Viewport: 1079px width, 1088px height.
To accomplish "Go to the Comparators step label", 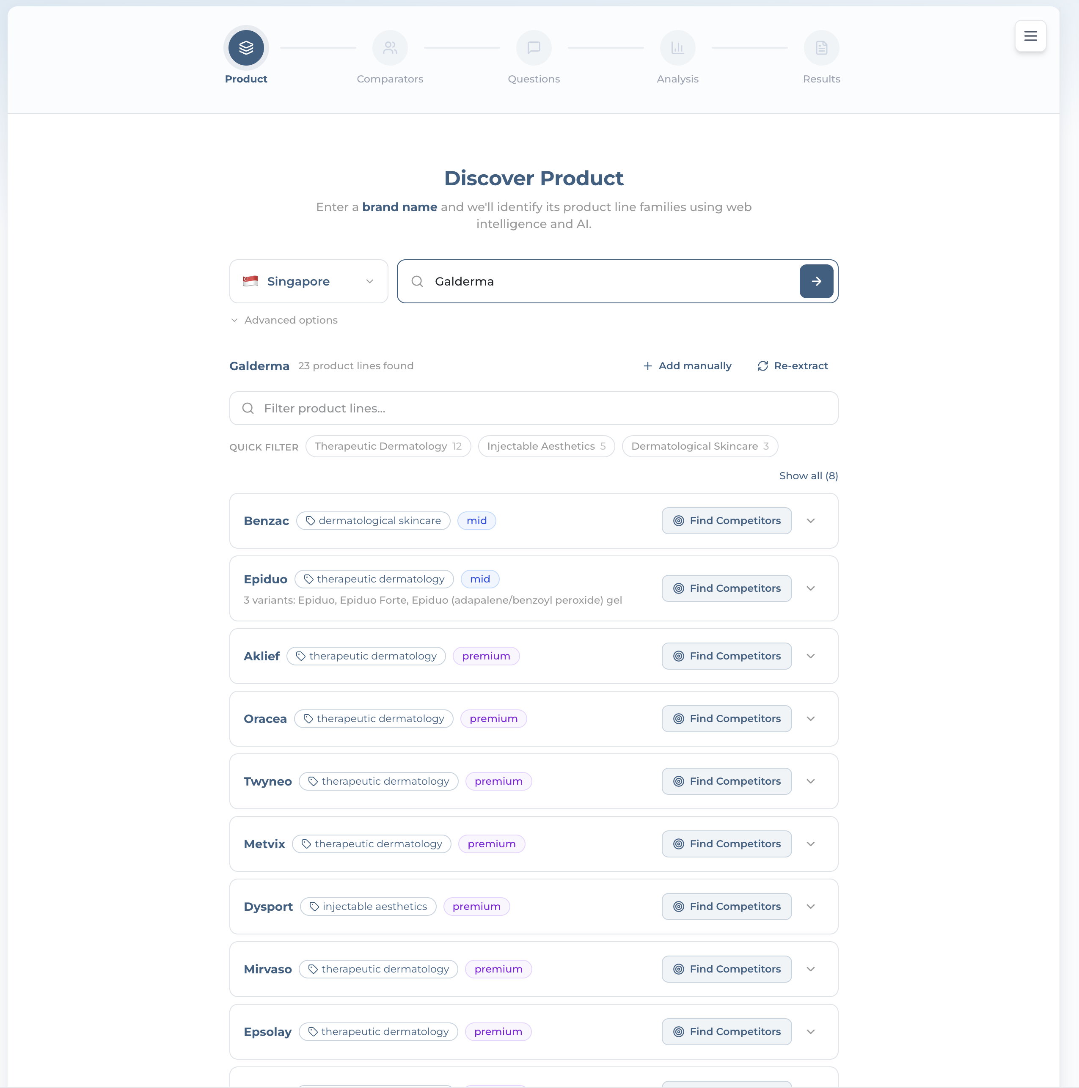I will coord(390,79).
